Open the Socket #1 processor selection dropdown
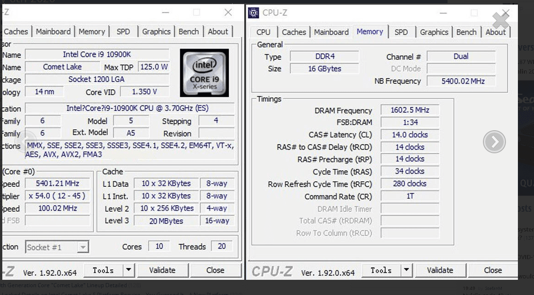534x295 pixels. coord(82,247)
